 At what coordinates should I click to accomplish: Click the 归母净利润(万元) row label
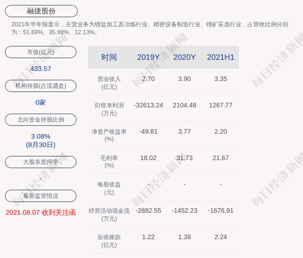[x=109, y=109]
